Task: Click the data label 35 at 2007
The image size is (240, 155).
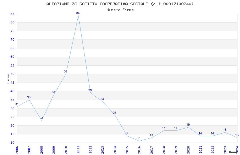Action: [x=29, y=97]
